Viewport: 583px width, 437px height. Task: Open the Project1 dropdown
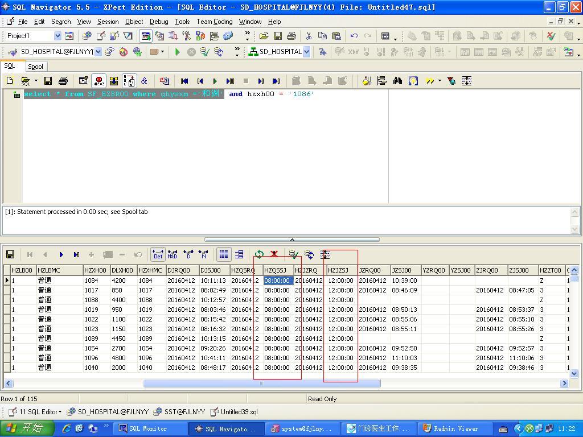(x=57, y=36)
